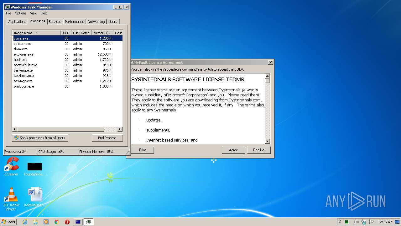Switch to Services tab
Image resolution: width=401 pixels, height=226 pixels.
(55, 22)
